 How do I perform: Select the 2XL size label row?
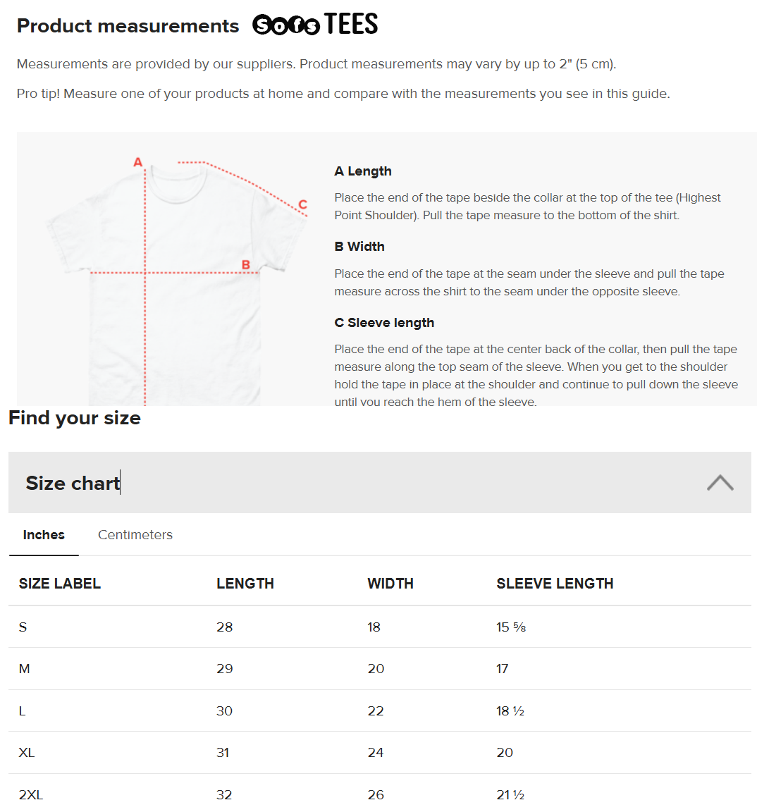tap(31, 795)
